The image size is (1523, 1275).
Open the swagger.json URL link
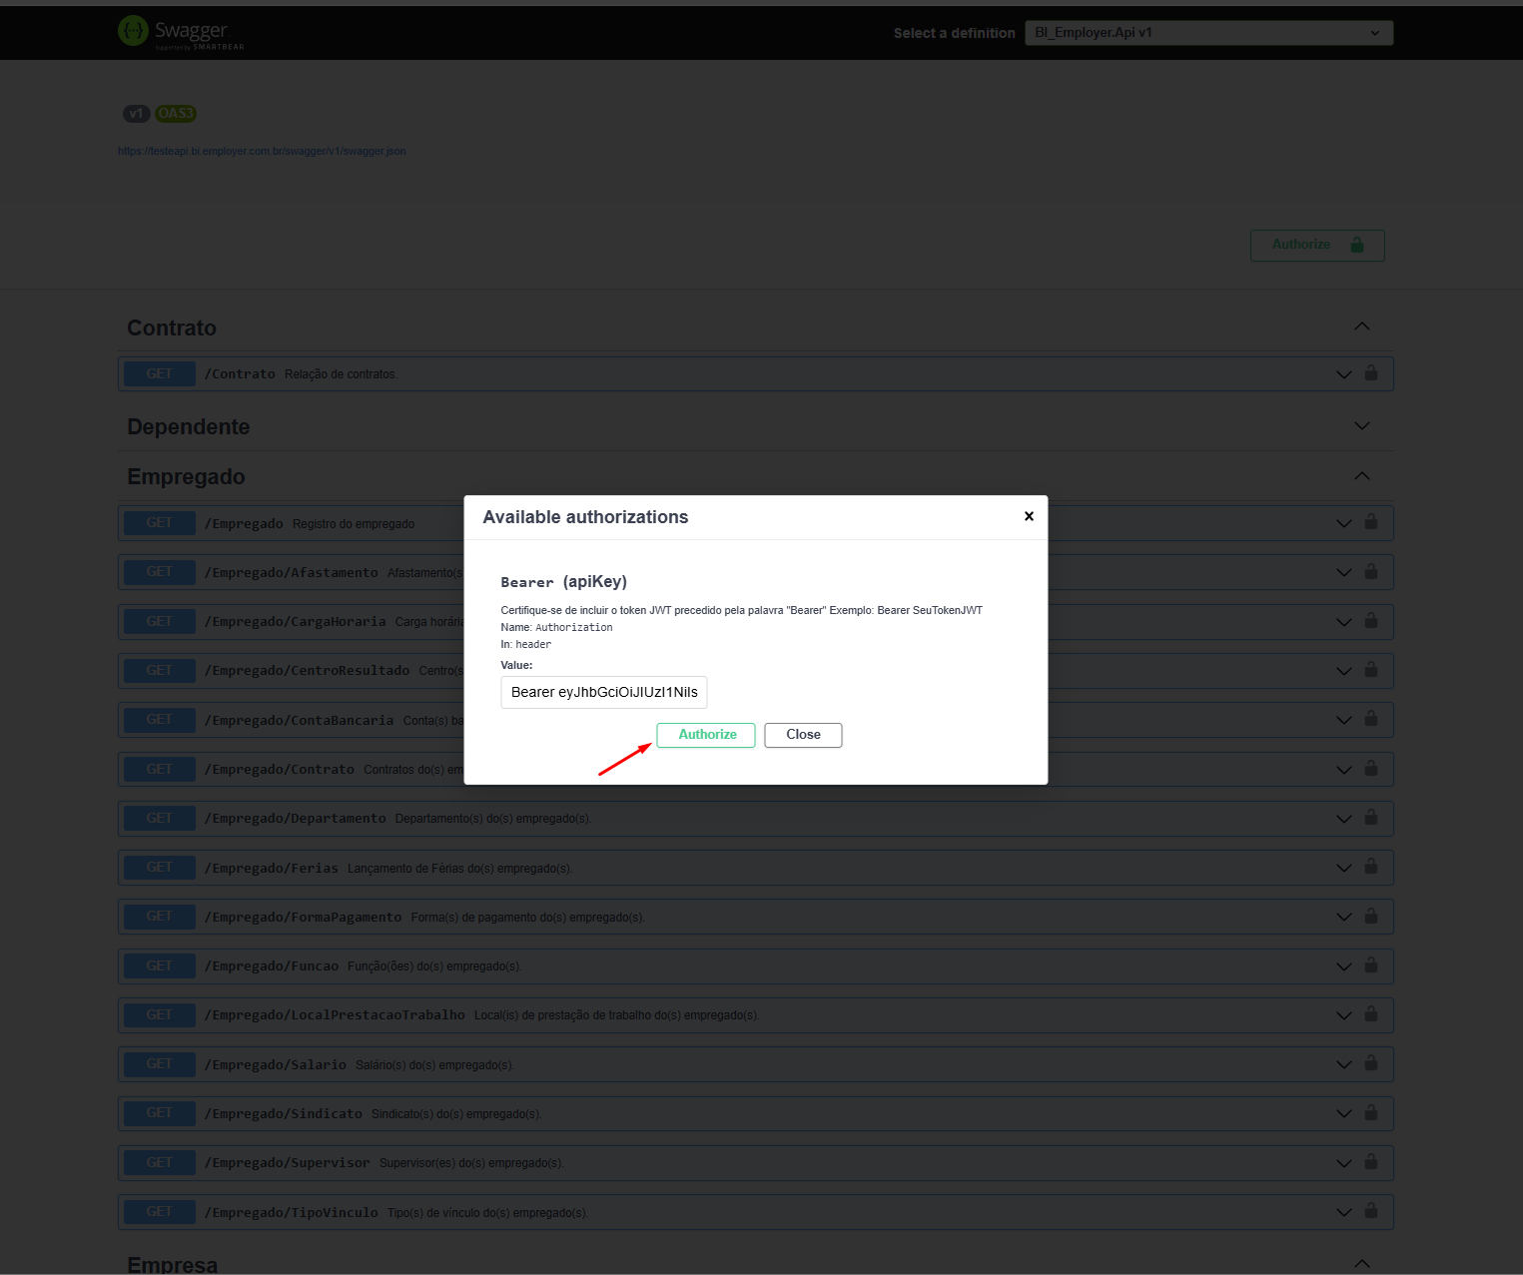(262, 151)
